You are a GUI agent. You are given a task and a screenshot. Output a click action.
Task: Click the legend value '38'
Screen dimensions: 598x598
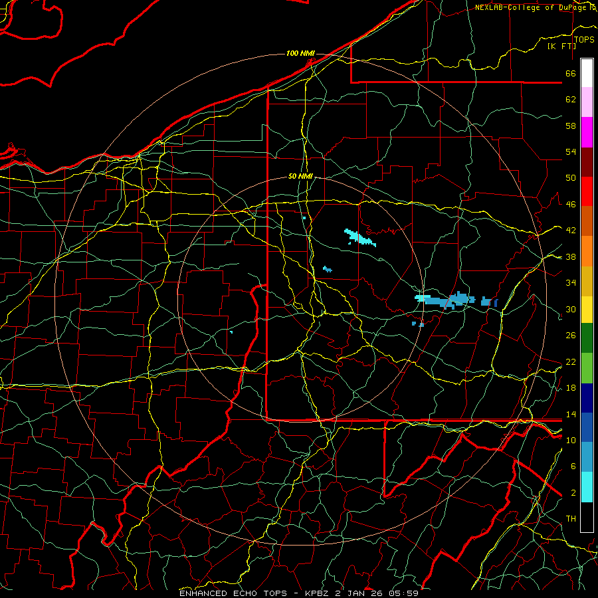(x=571, y=256)
